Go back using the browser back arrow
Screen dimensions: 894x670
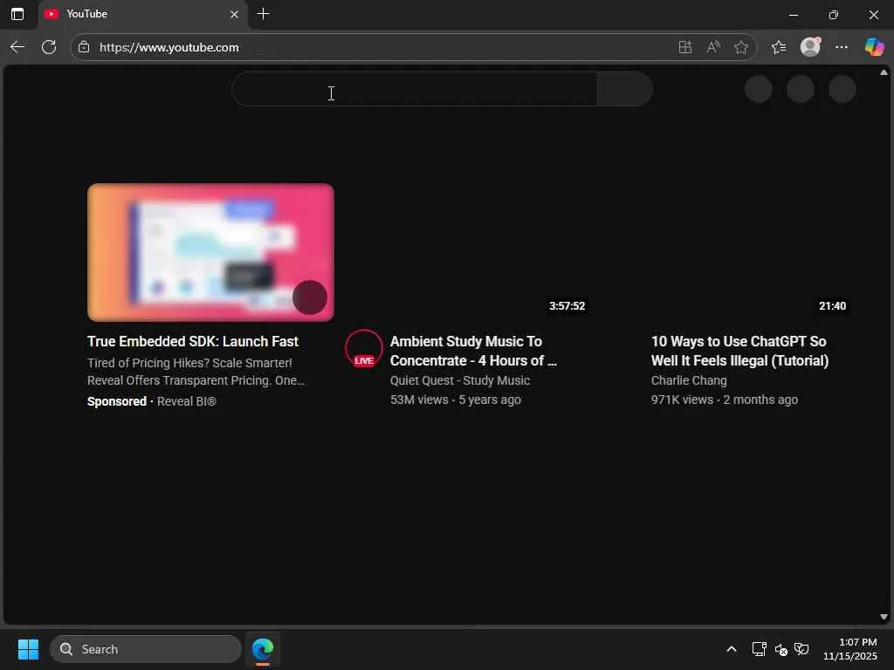point(17,47)
